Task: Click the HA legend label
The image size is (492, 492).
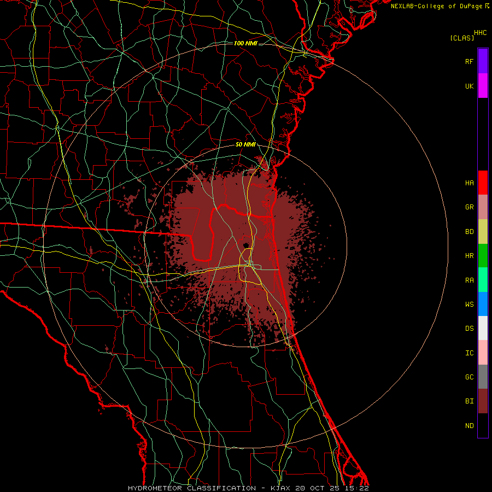Action: click(x=469, y=183)
